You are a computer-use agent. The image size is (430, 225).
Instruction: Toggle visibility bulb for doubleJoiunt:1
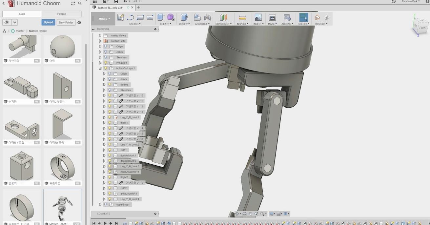[x=110, y=155]
